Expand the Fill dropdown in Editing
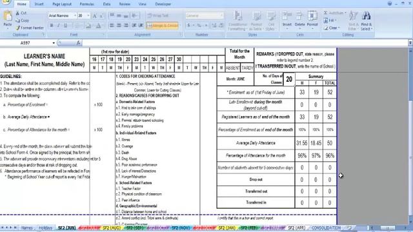413x232 pixels. (336, 20)
